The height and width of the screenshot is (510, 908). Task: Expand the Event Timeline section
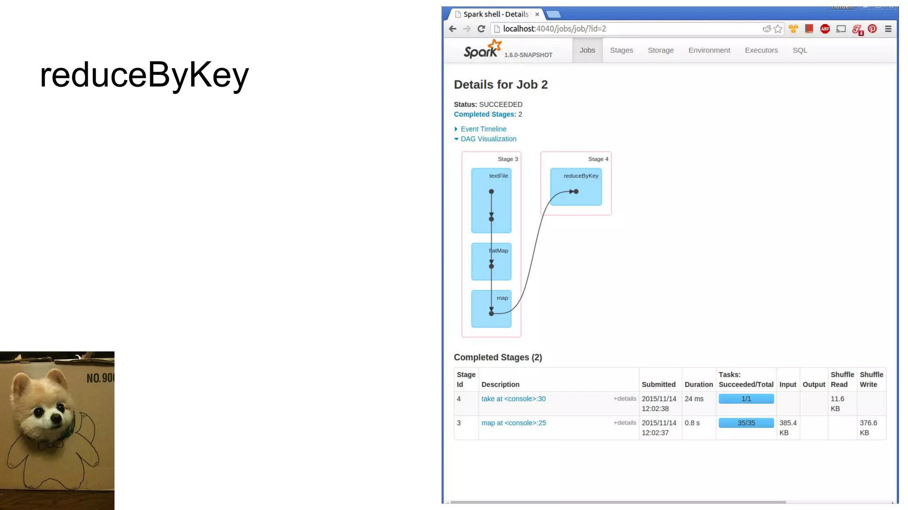[483, 129]
